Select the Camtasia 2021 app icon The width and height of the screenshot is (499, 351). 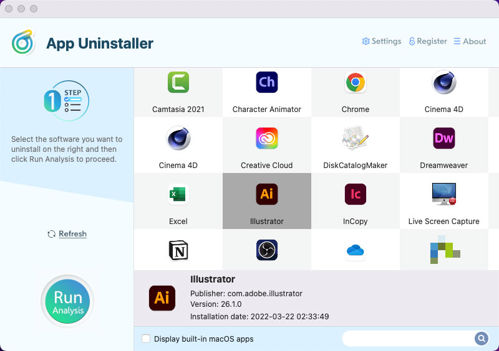[x=178, y=82]
